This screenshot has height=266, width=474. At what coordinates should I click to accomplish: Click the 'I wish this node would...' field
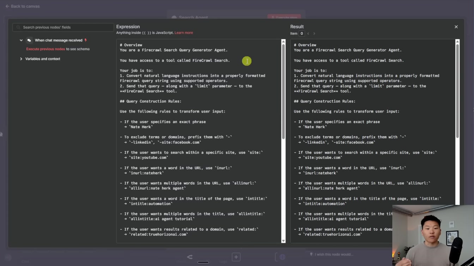coord(334,254)
